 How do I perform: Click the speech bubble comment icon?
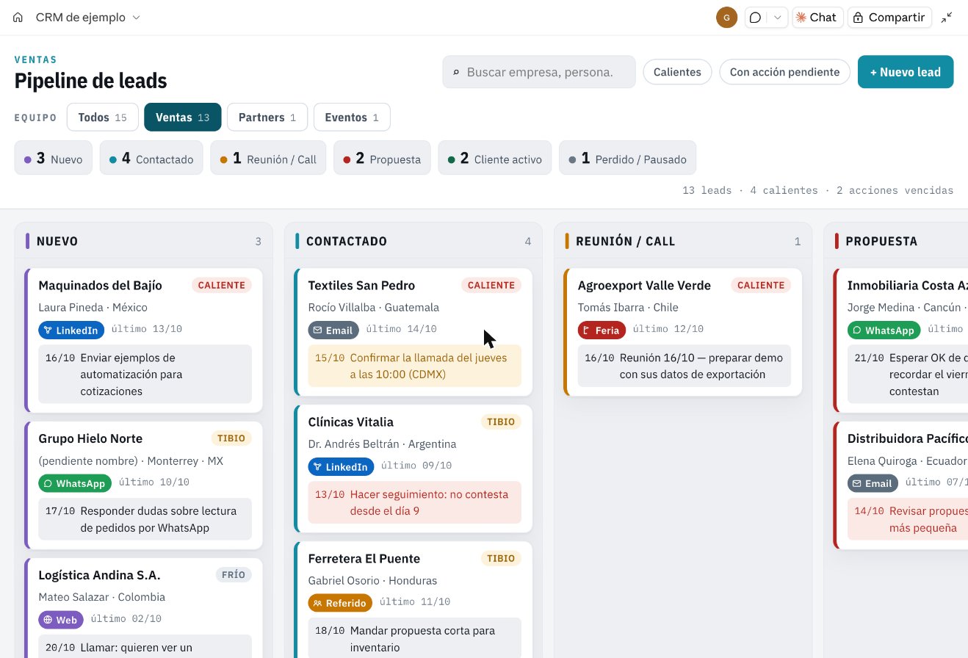[755, 18]
